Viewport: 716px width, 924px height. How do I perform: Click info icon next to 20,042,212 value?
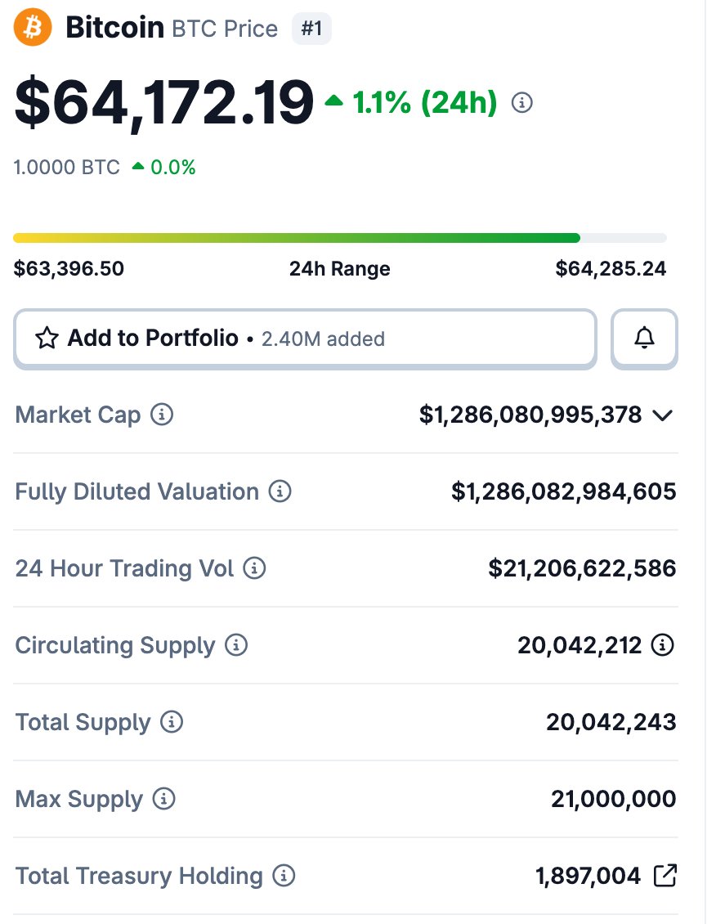pos(662,644)
